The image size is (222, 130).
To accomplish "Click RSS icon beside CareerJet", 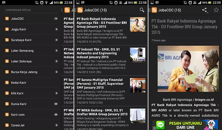I will pyautogui.click(x=7, y=125).
